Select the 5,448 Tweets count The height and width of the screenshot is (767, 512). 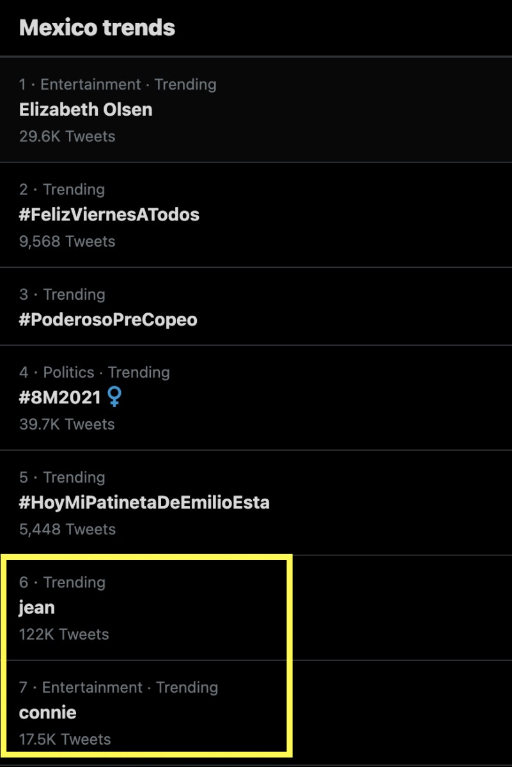67,529
